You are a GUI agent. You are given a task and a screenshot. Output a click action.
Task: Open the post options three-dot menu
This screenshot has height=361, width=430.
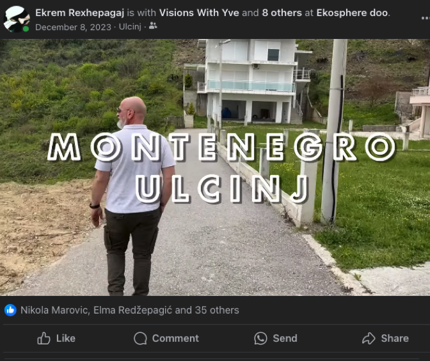(x=426, y=18)
